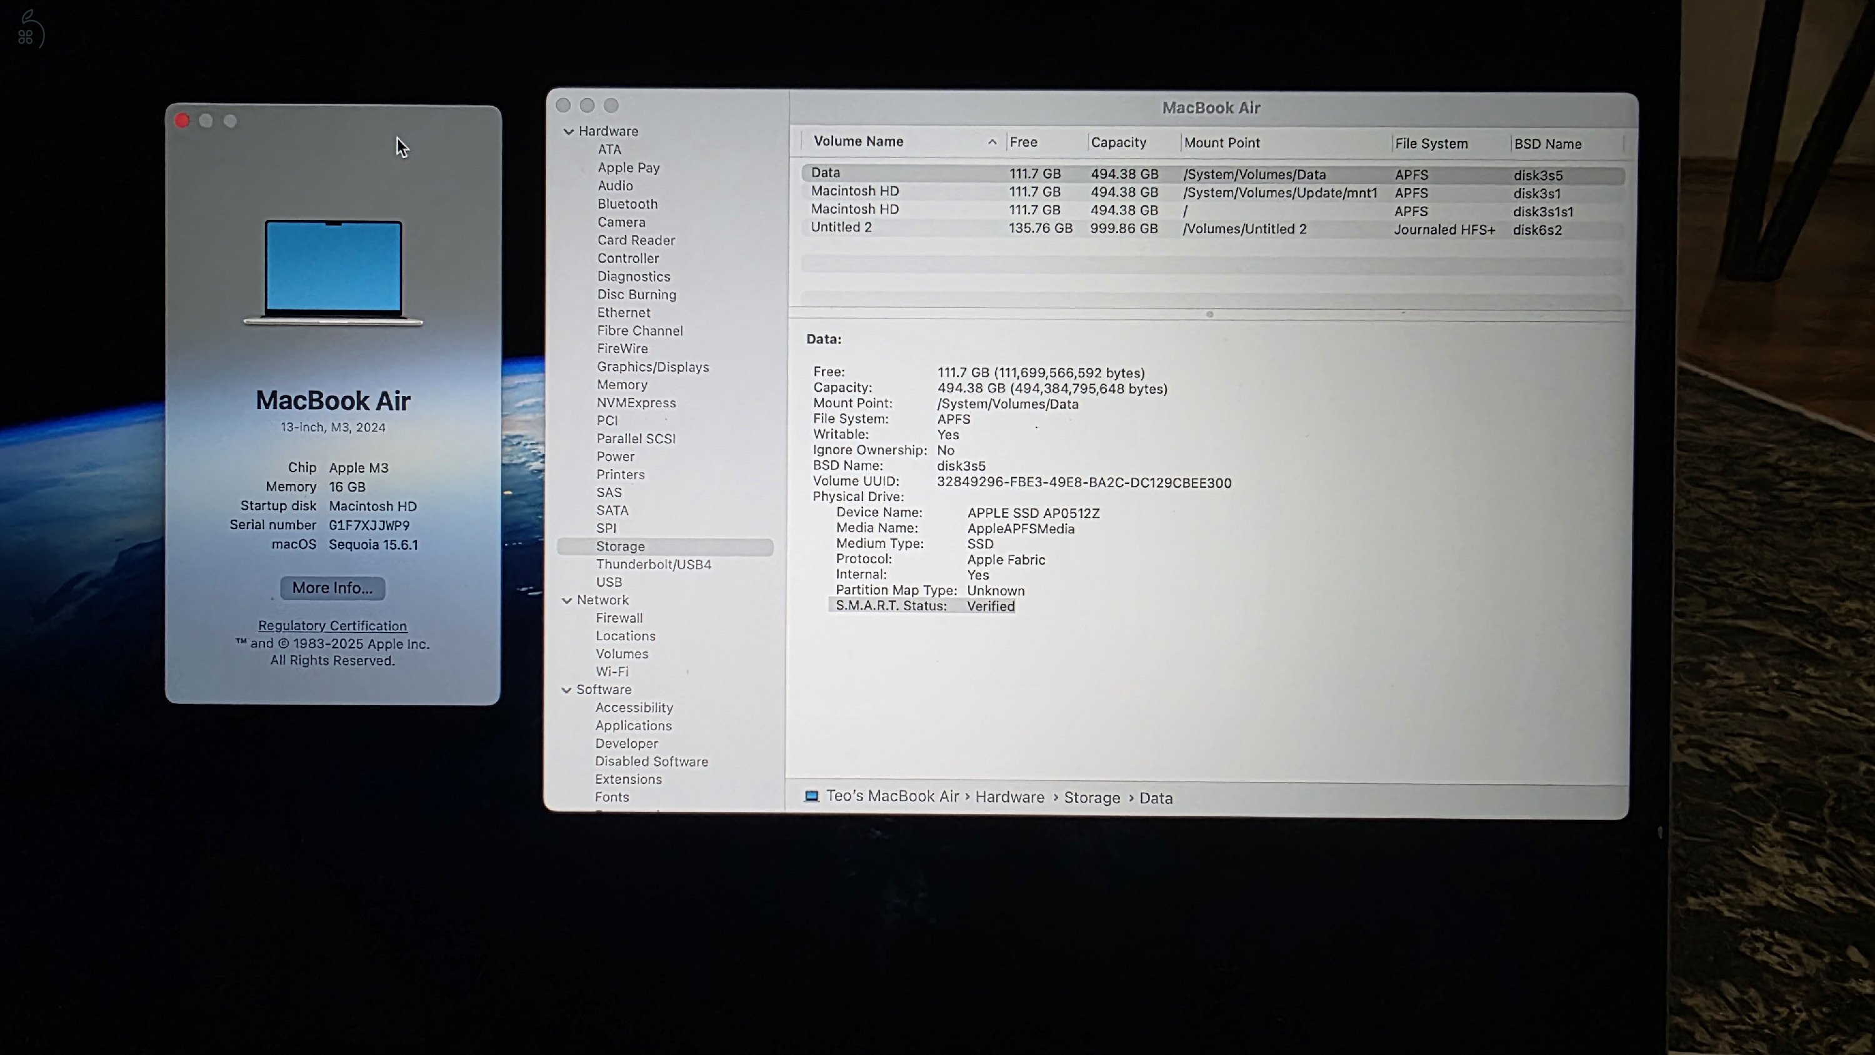Open the Regulatory Certification link
The image size is (1875, 1055).
332,626
